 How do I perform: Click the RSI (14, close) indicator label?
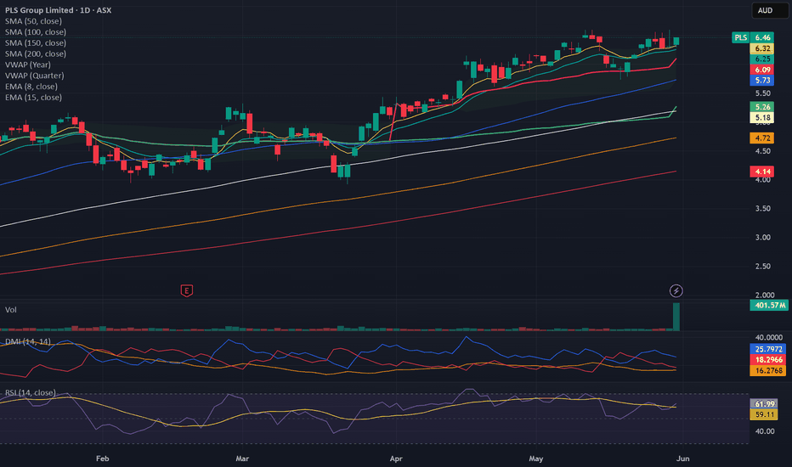[x=31, y=393]
